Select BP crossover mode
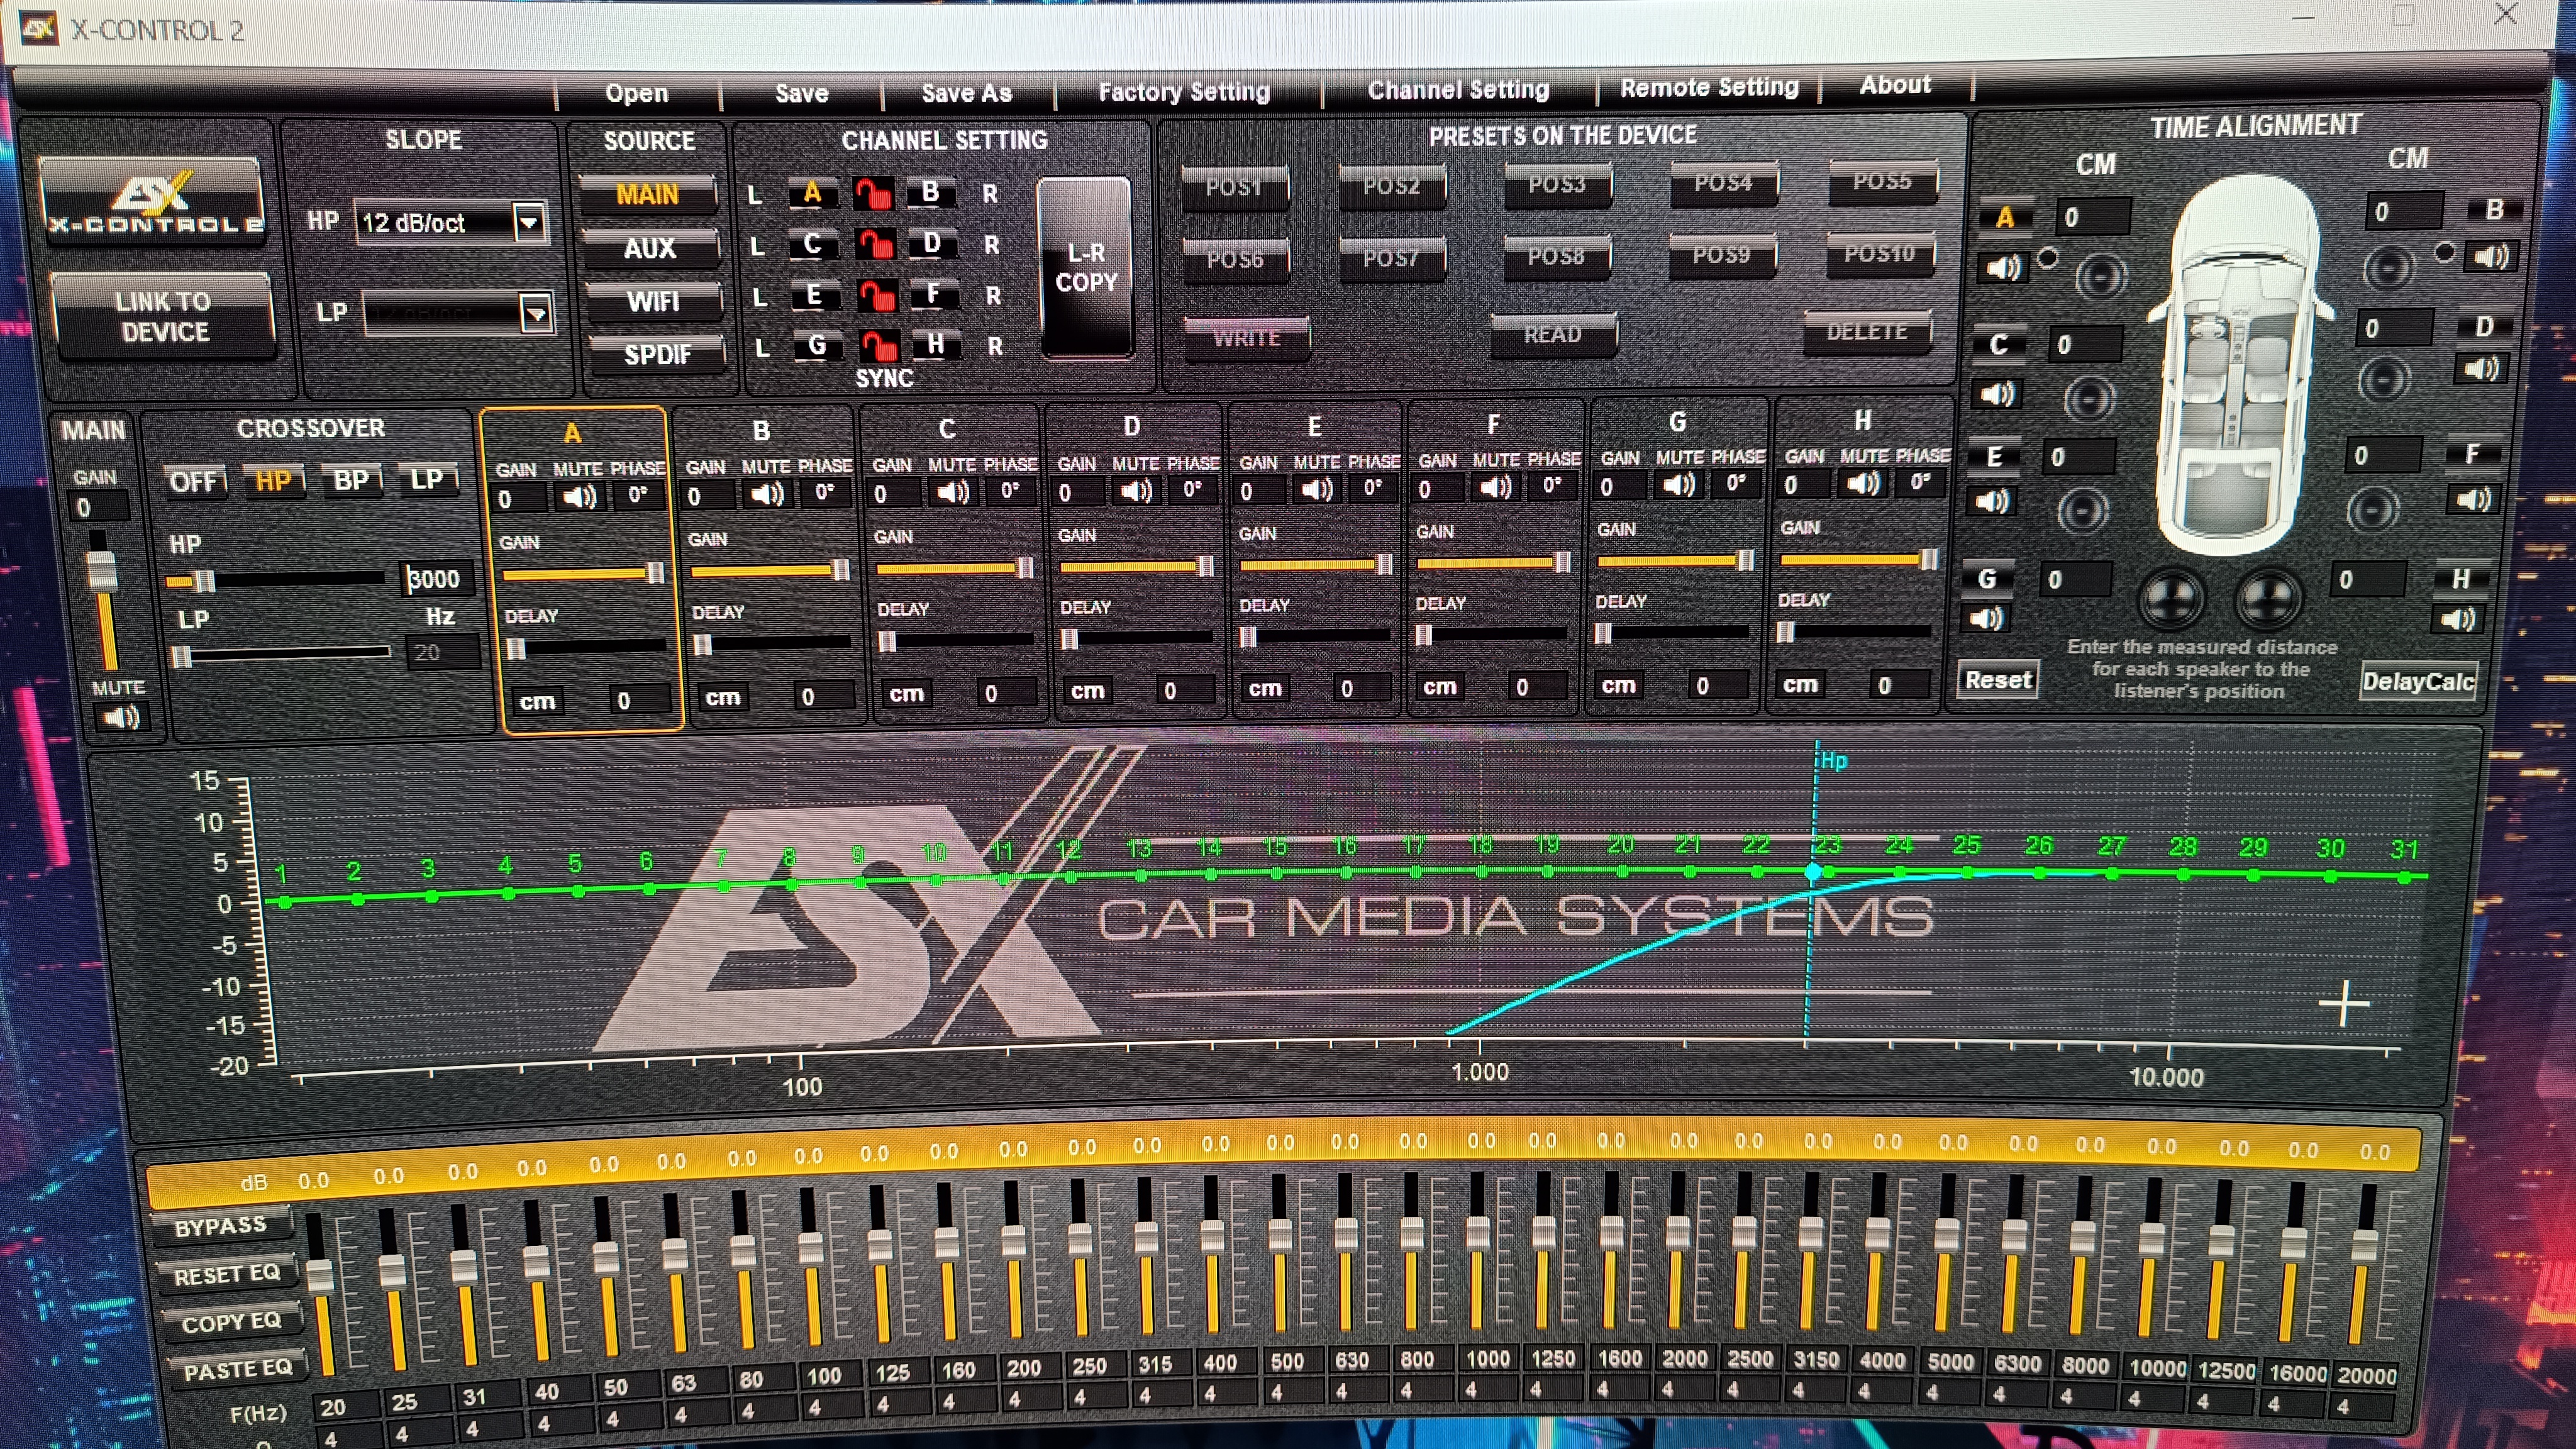 pyautogui.click(x=351, y=480)
